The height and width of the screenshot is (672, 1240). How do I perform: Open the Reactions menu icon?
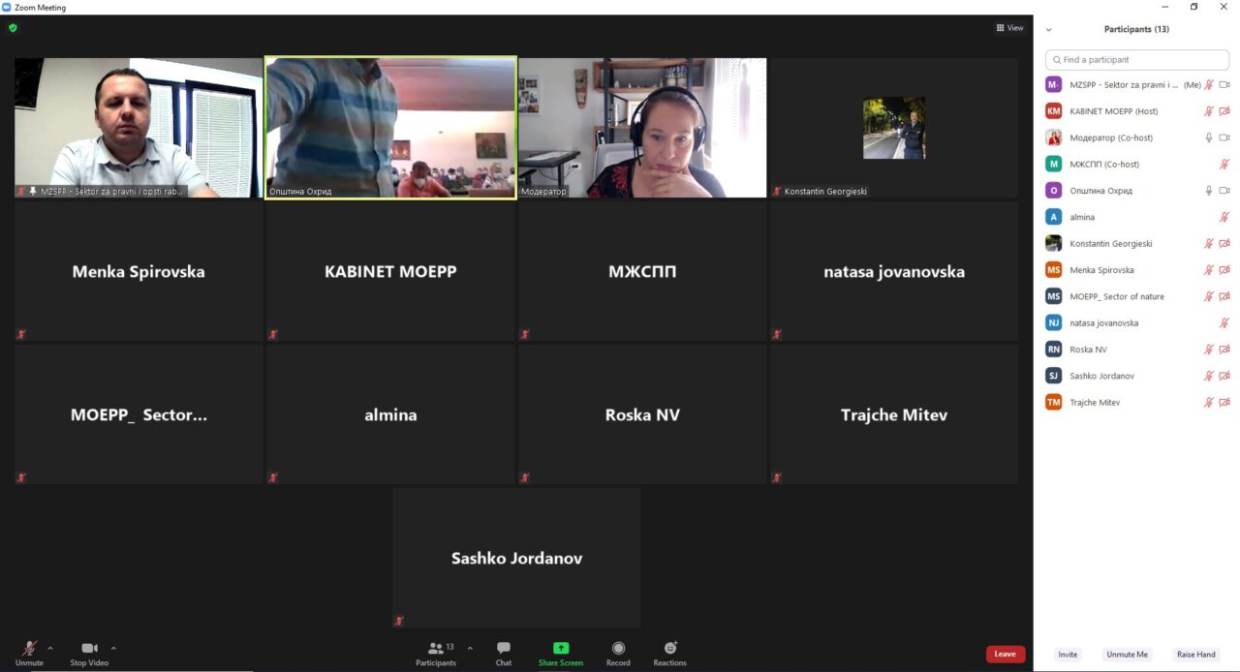click(669, 649)
